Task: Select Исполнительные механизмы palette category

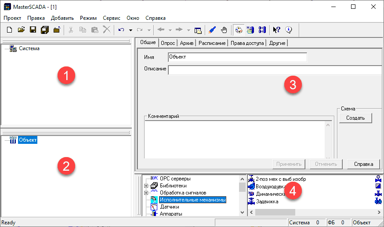Action: 192,200
